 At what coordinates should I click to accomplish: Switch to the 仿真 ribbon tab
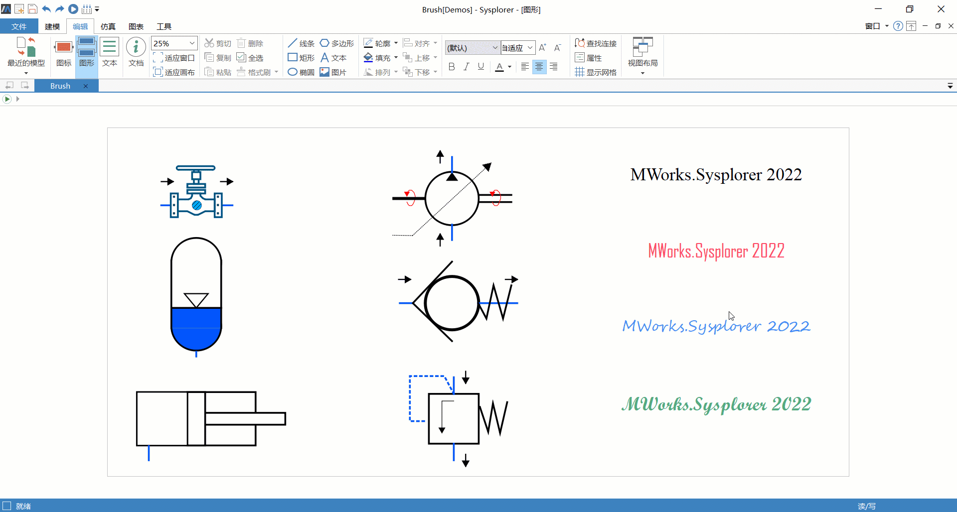pyautogui.click(x=108, y=26)
